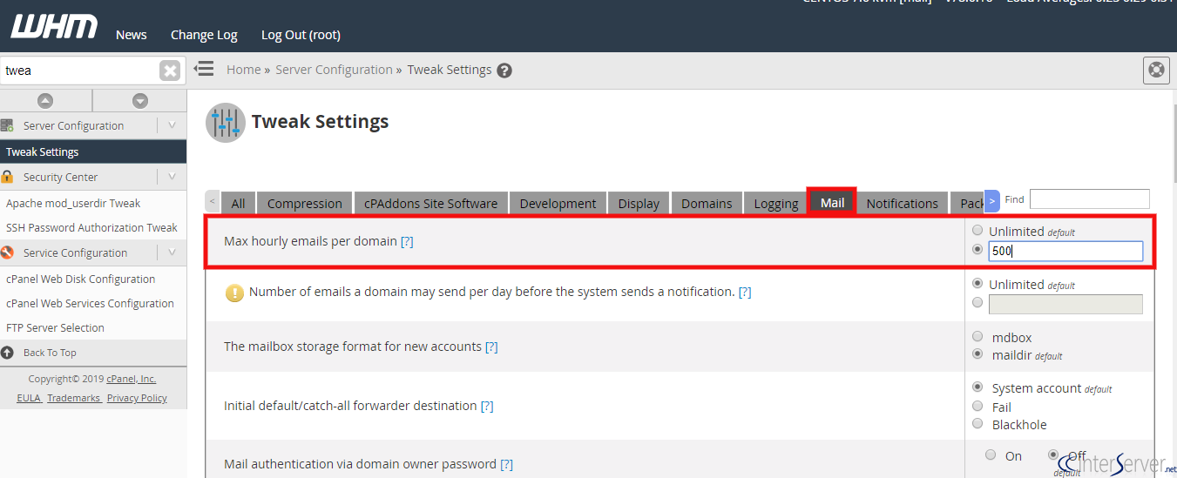Collapse the Server Configuration sidebar section
The height and width of the screenshot is (478, 1177).
coord(172,125)
